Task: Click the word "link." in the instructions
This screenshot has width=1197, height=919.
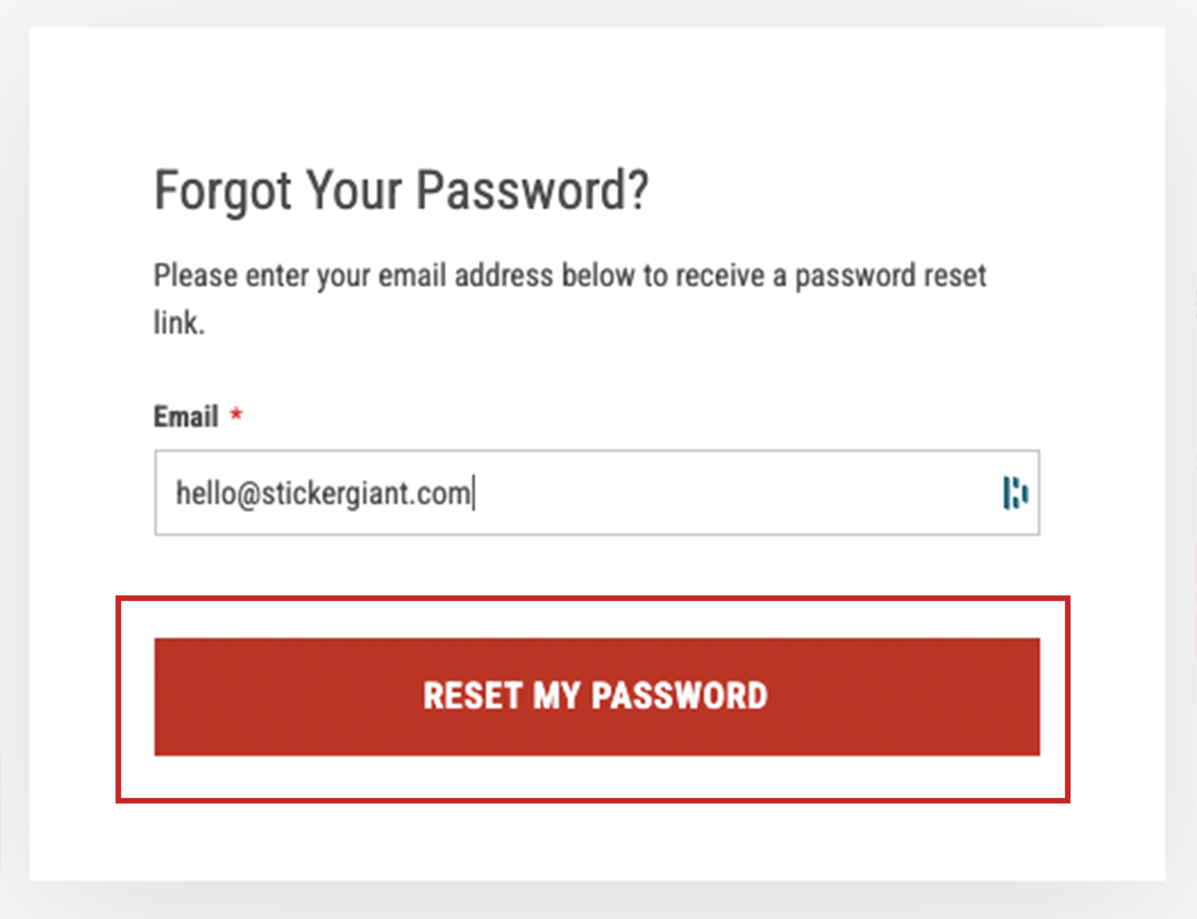Action: pyautogui.click(x=179, y=322)
